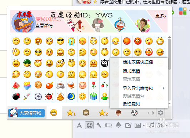This screenshot has width=190, height=138.
Task: Choose the smiling sun emoji
Action: click(82, 97)
